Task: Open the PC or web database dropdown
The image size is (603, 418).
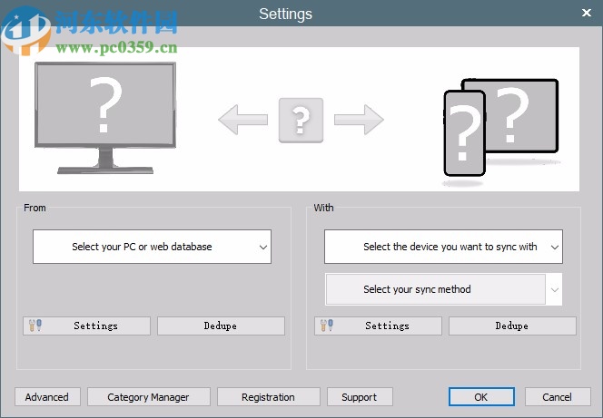Action: click(x=152, y=247)
